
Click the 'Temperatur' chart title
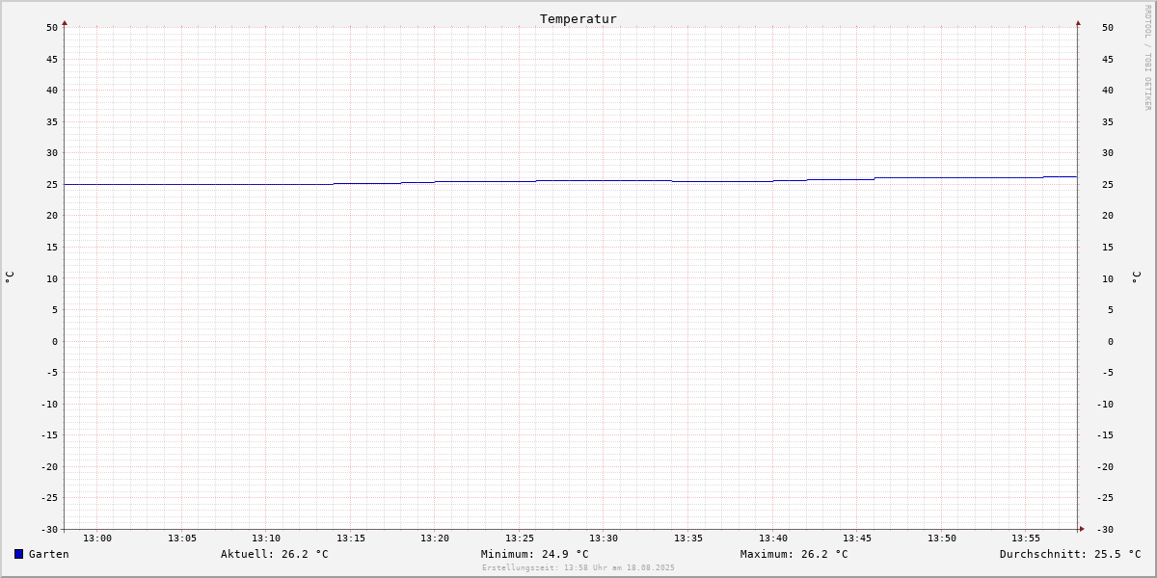tap(578, 18)
